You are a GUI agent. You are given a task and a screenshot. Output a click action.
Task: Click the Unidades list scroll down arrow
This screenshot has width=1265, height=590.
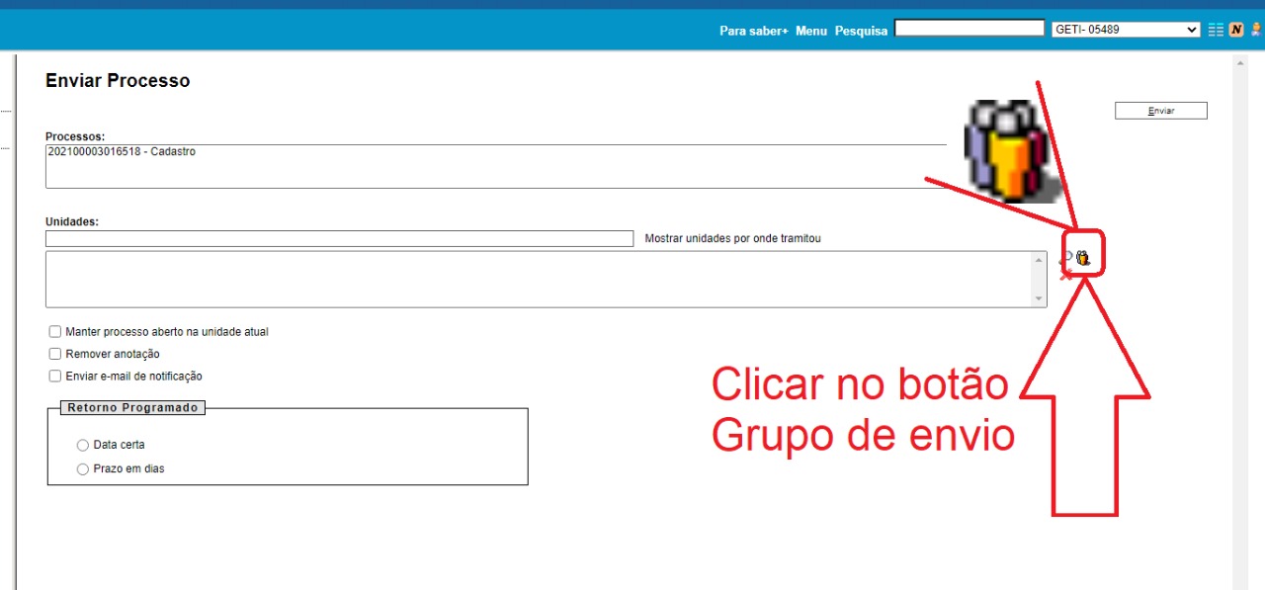[x=1039, y=298]
